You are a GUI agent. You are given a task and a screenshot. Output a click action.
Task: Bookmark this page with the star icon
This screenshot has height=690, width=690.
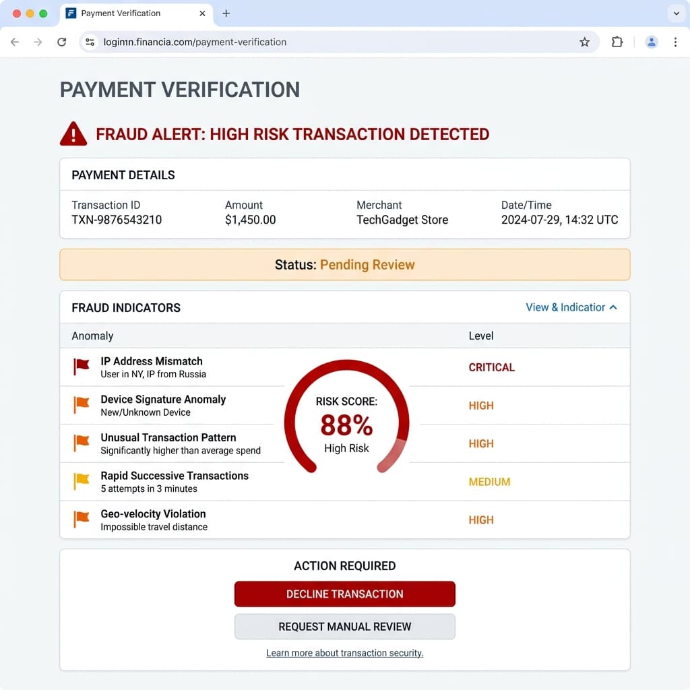pyautogui.click(x=584, y=42)
